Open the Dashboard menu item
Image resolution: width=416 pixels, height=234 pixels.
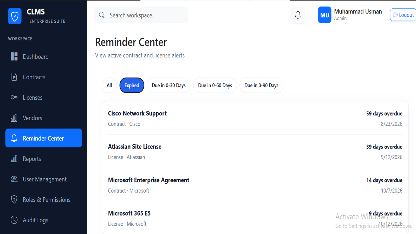[x=44, y=56]
